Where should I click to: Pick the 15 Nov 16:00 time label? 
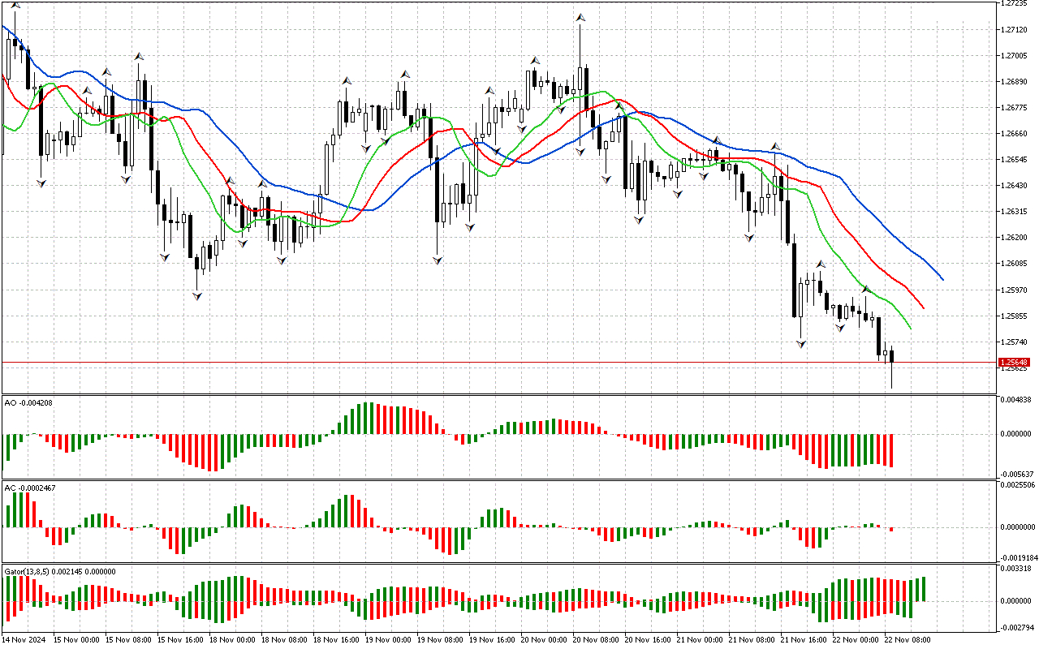pyautogui.click(x=180, y=640)
